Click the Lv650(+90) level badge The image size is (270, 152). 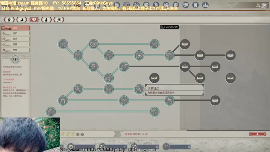point(170,27)
